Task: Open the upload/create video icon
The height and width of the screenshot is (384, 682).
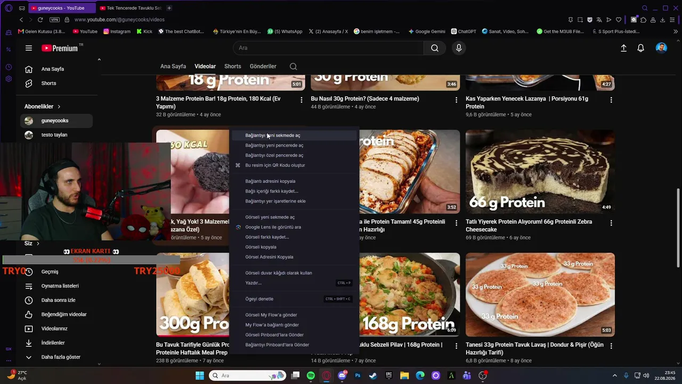Action: [x=623, y=48]
